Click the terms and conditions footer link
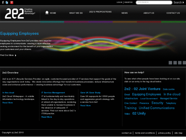The width and height of the screenshot is (186, 140). point(145,133)
